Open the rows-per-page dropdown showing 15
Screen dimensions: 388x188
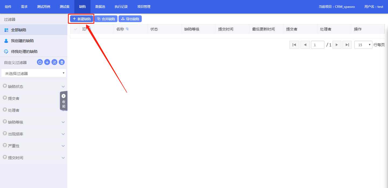(x=363, y=45)
